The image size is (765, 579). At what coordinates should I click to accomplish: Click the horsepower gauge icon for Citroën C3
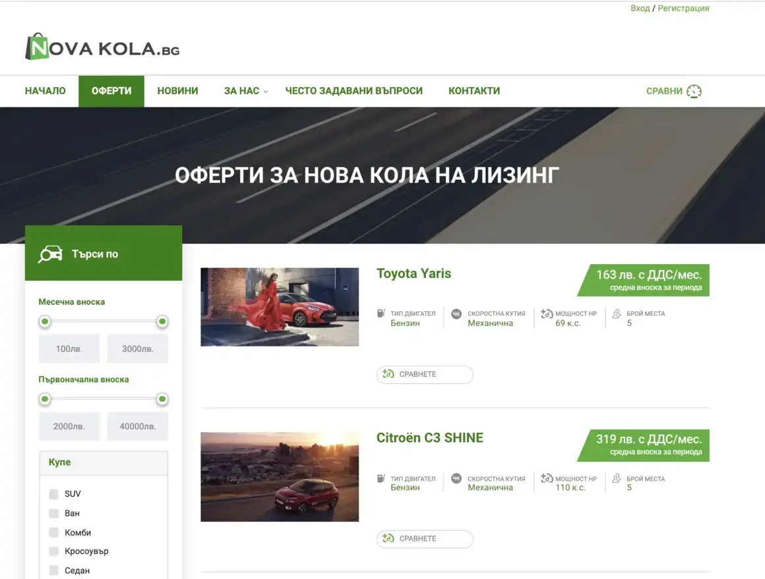547,478
